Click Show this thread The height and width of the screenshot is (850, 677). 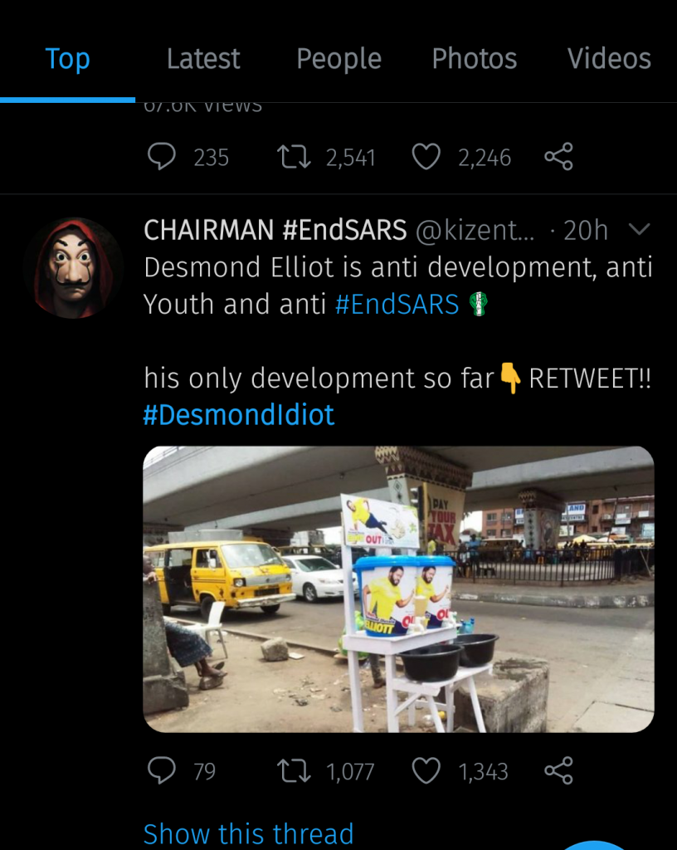click(248, 833)
